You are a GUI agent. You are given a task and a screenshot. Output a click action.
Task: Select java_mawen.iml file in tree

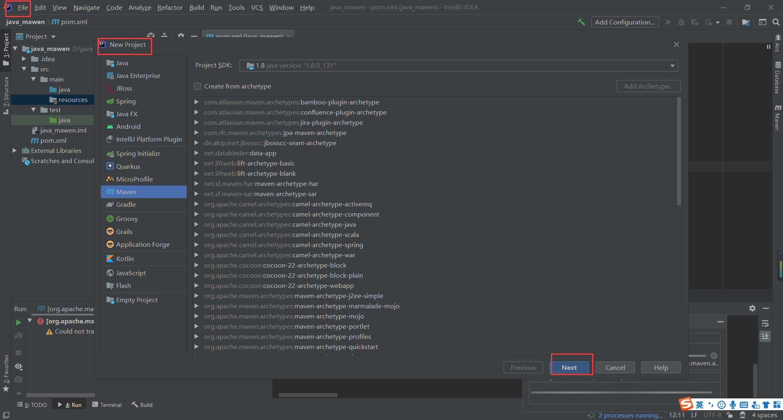(x=63, y=130)
